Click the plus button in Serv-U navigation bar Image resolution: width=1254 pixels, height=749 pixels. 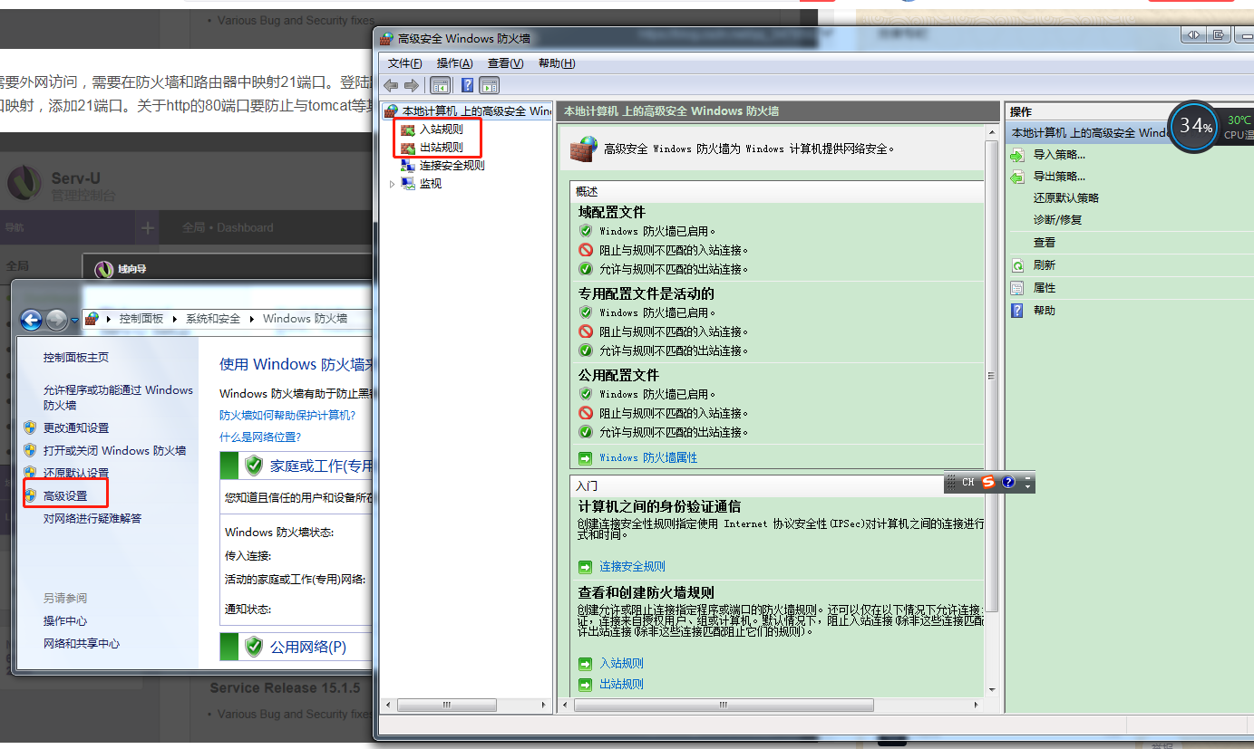coord(147,228)
